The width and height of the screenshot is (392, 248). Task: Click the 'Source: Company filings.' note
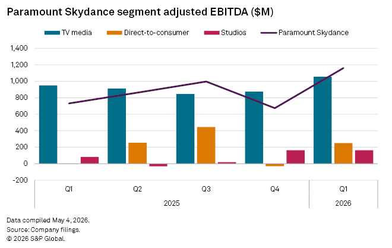pyautogui.click(x=43, y=230)
